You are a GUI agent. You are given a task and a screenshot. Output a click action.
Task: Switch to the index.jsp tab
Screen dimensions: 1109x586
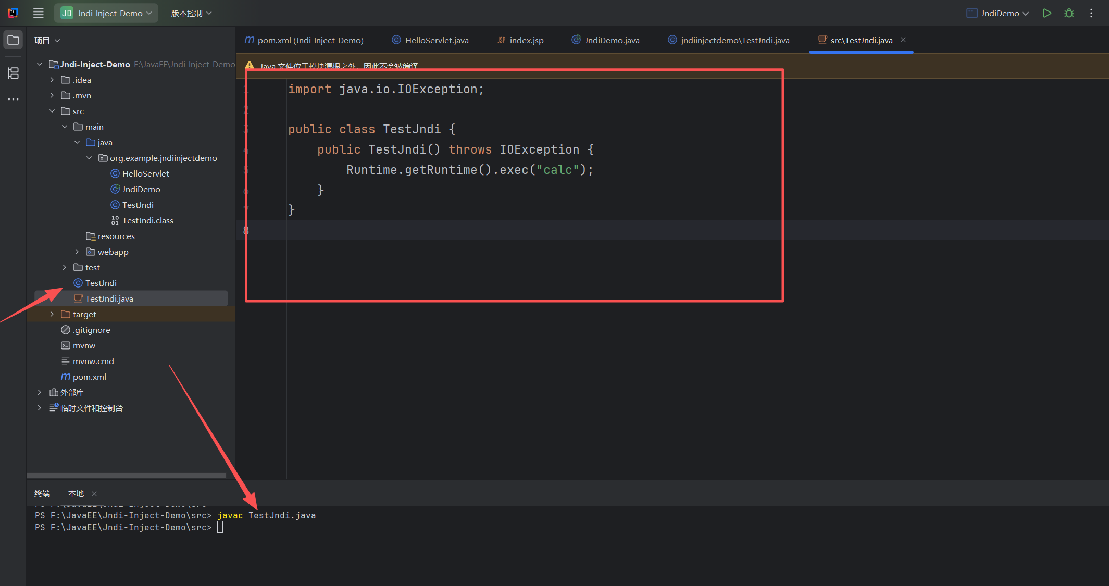521,40
